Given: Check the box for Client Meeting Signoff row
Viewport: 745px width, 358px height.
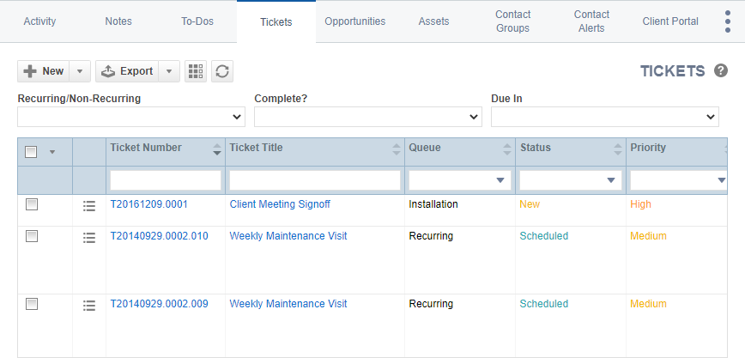Looking at the screenshot, I should (x=32, y=204).
